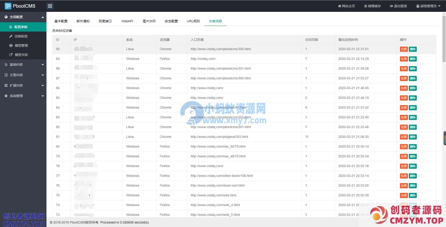Open the 超级管理员 user dropdown
The height and width of the screenshot is (227, 446).
click(x=431, y=6)
